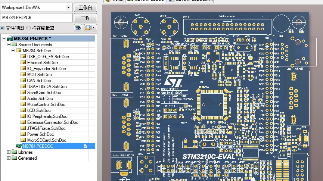Select MicroSDCard.SchDoc in the tree
Viewport: 323px width, 181px height.
coord(47,140)
